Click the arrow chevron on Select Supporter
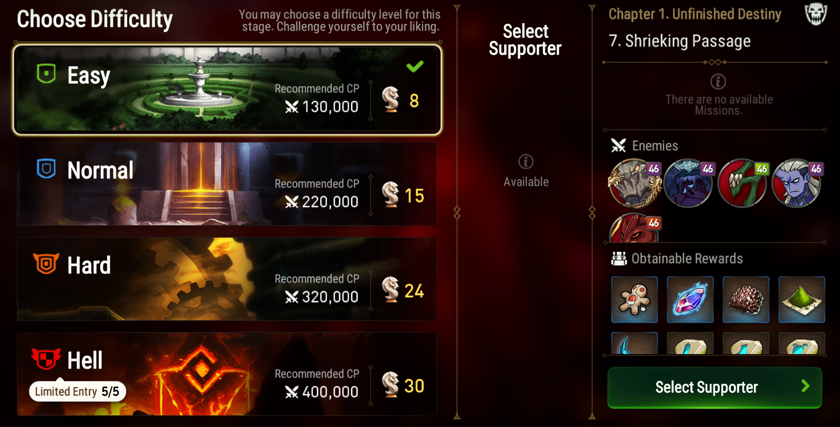This screenshot has height=427, width=840. point(805,387)
